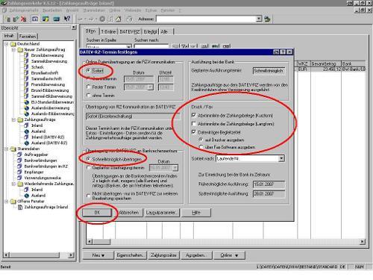The height and width of the screenshot is (280, 373).
Task: Toggle Zahlungsbelege (Langform) checkbox
Action: [194, 124]
